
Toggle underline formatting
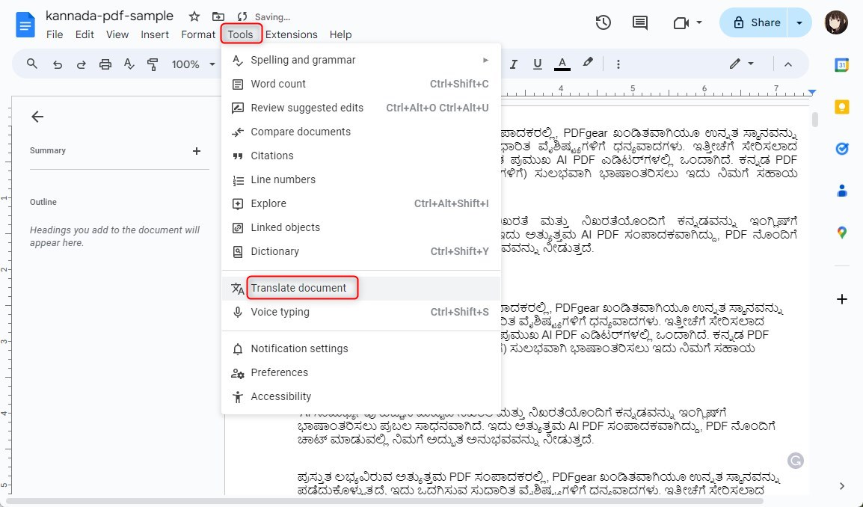click(x=538, y=64)
